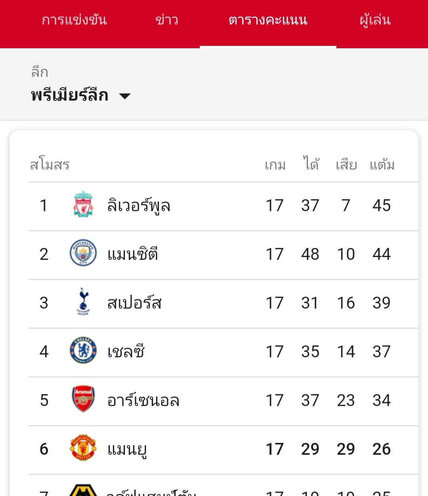428x496 pixels.
Task: Tap the Chelsea club crest
Action: click(83, 350)
